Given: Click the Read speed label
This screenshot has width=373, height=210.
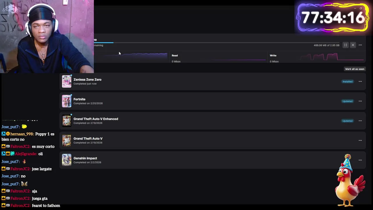Looking at the screenshot, I should pyautogui.click(x=175, y=55).
